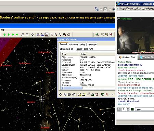Open the chat font dropdown showing sans

[x=144, y=109]
